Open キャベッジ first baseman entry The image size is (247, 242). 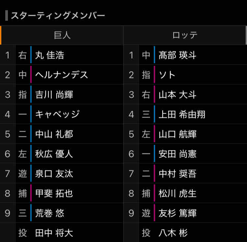(57, 114)
